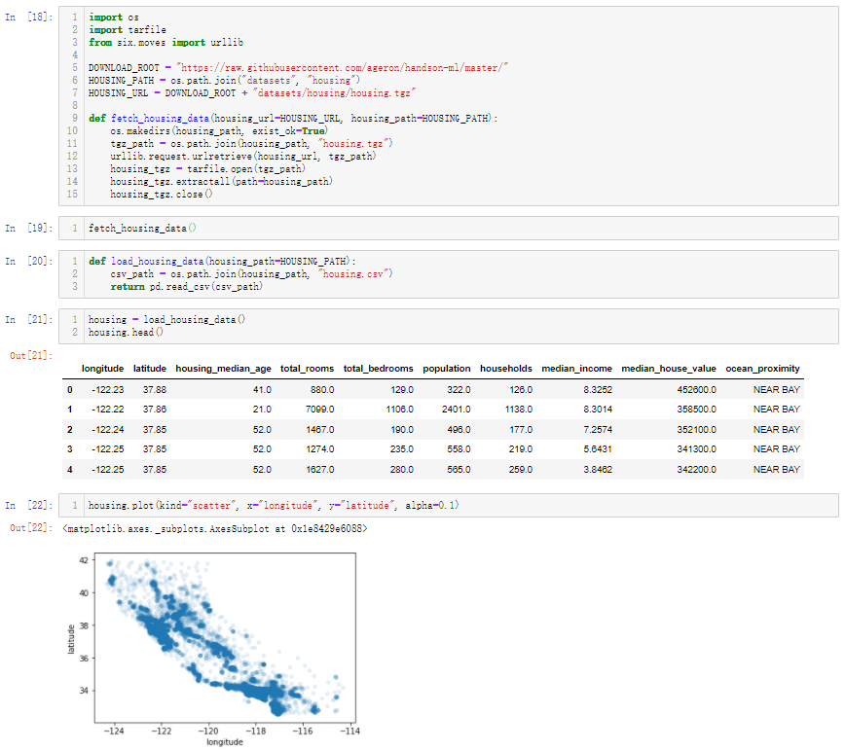Click population value 2401.0
This screenshot has height=750, width=846.
pos(456,410)
